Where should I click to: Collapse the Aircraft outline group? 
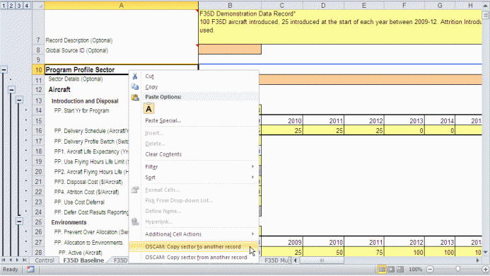(11, 90)
